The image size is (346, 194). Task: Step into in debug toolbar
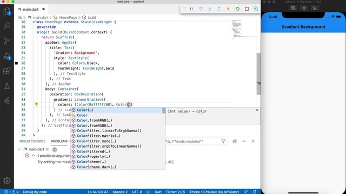pyautogui.click(x=210, y=9)
